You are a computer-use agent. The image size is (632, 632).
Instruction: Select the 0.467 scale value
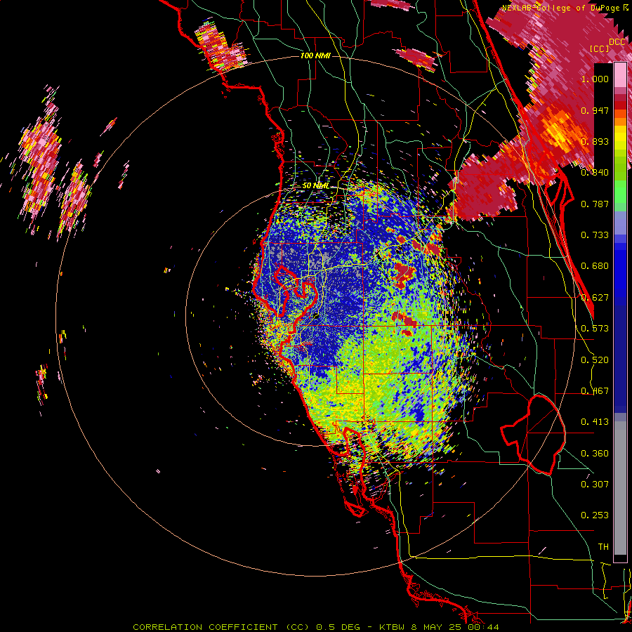[595, 391]
